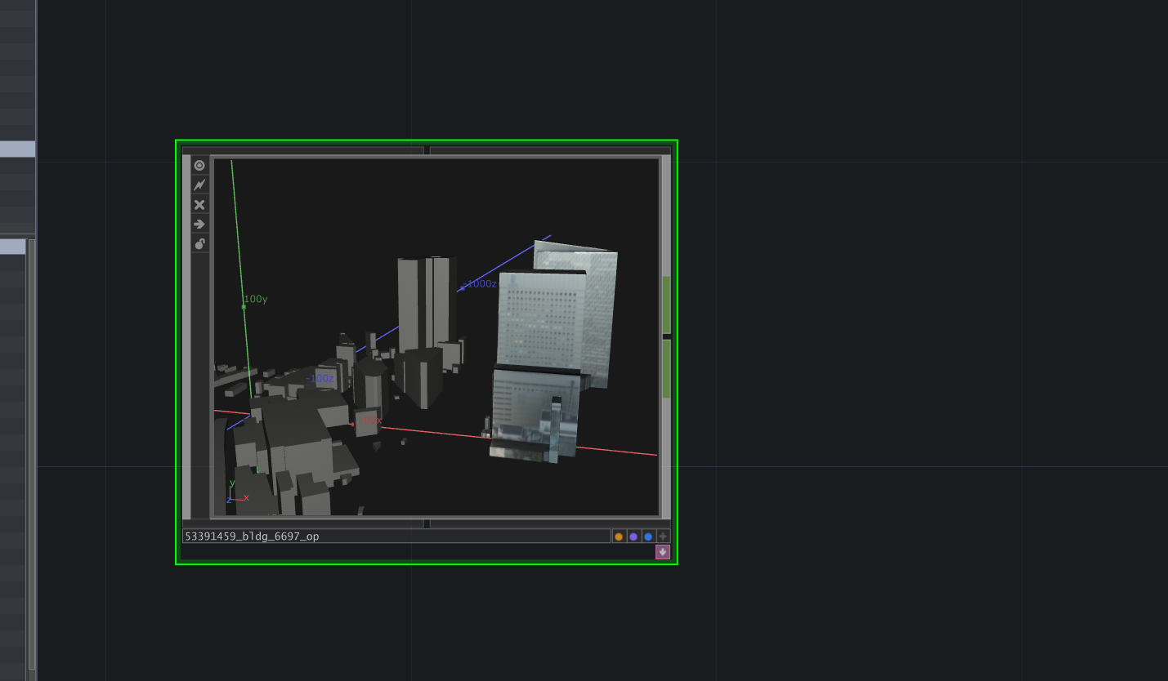Enable the X-shaped Bypass flag icon
The height and width of the screenshot is (681, 1168).
[x=199, y=204]
